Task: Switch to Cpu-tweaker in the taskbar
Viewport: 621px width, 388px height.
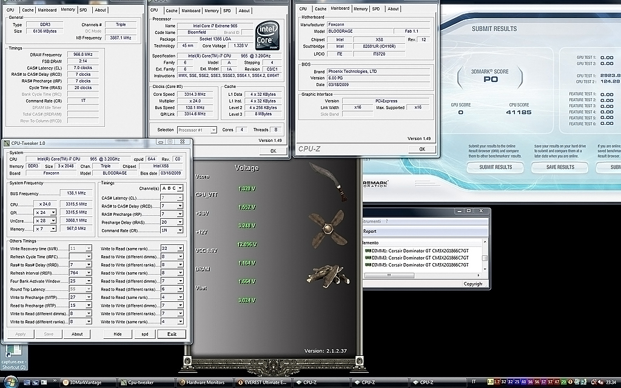Action: [146, 383]
